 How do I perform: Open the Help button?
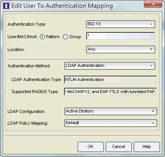click(x=147, y=147)
